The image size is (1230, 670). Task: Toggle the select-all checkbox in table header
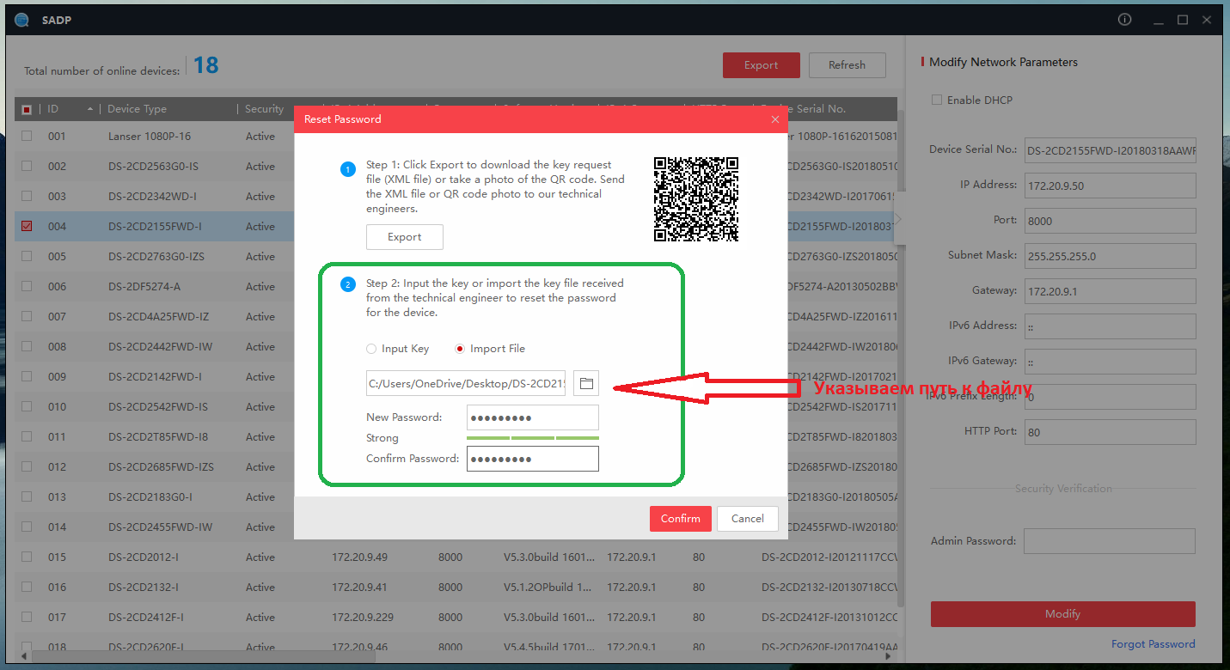coord(27,109)
